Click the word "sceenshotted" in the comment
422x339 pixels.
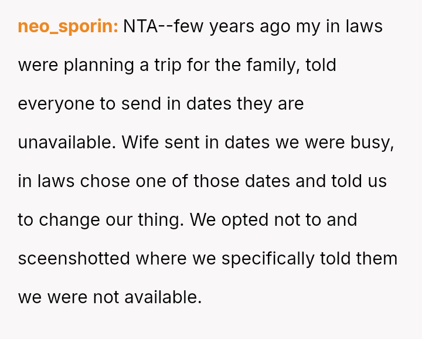pyautogui.click(x=74, y=258)
